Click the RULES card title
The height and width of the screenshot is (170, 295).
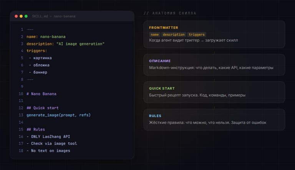click(x=155, y=116)
